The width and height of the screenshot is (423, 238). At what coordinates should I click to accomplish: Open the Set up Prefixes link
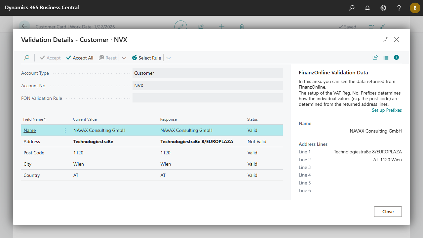387,110
